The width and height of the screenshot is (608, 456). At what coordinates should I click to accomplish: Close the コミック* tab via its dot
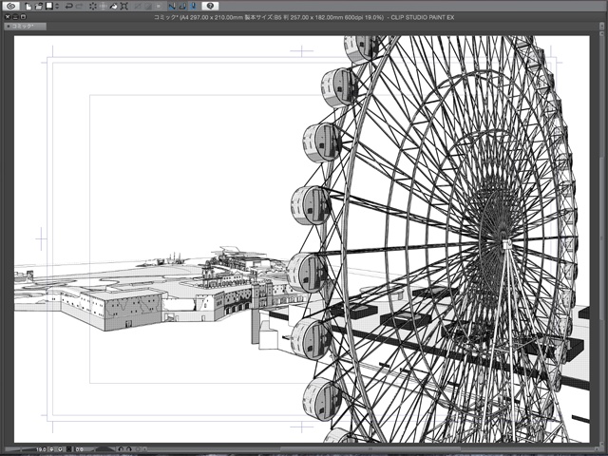point(9,27)
